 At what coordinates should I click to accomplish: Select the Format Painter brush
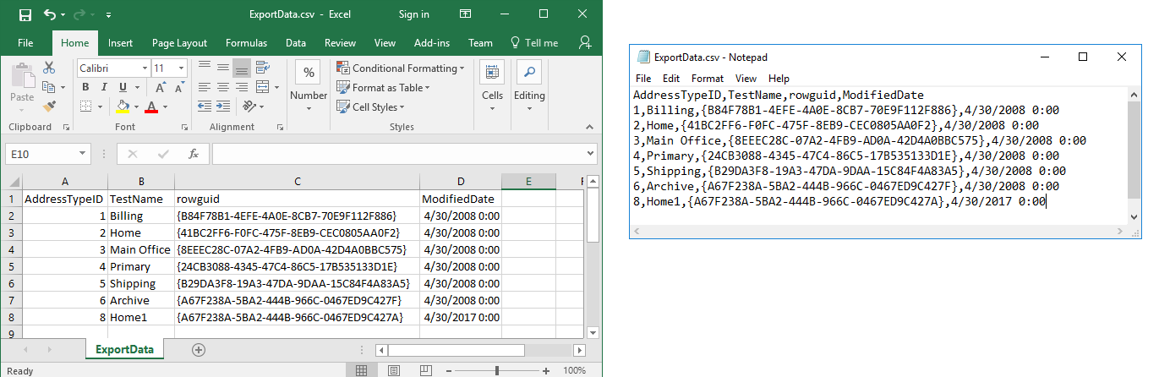(49, 107)
